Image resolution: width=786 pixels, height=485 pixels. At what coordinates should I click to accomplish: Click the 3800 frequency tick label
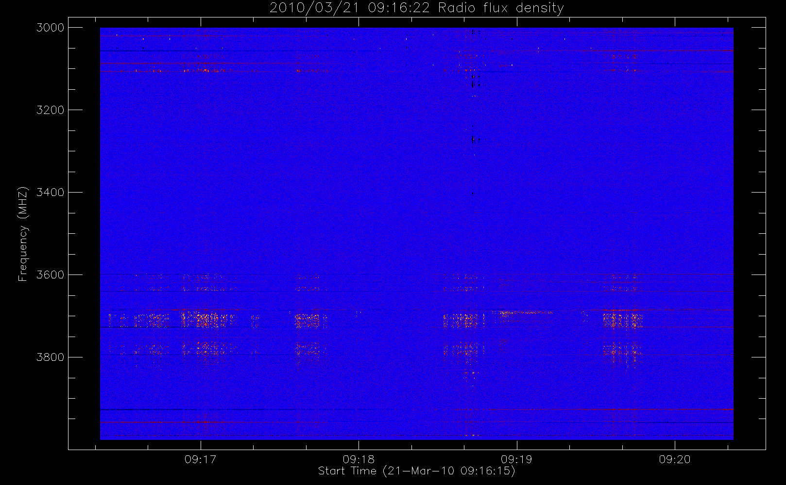[x=51, y=357]
